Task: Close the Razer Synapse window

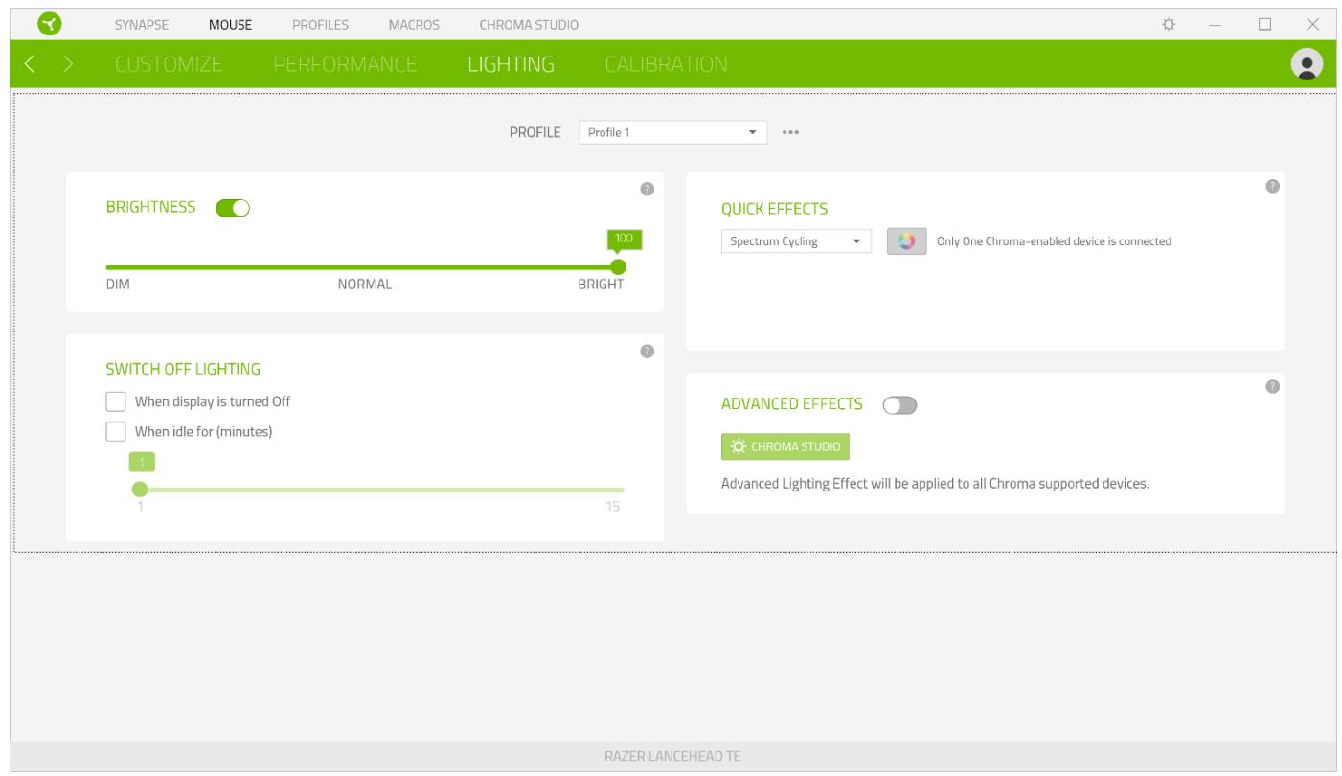Action: click(x=1312, y=23)
